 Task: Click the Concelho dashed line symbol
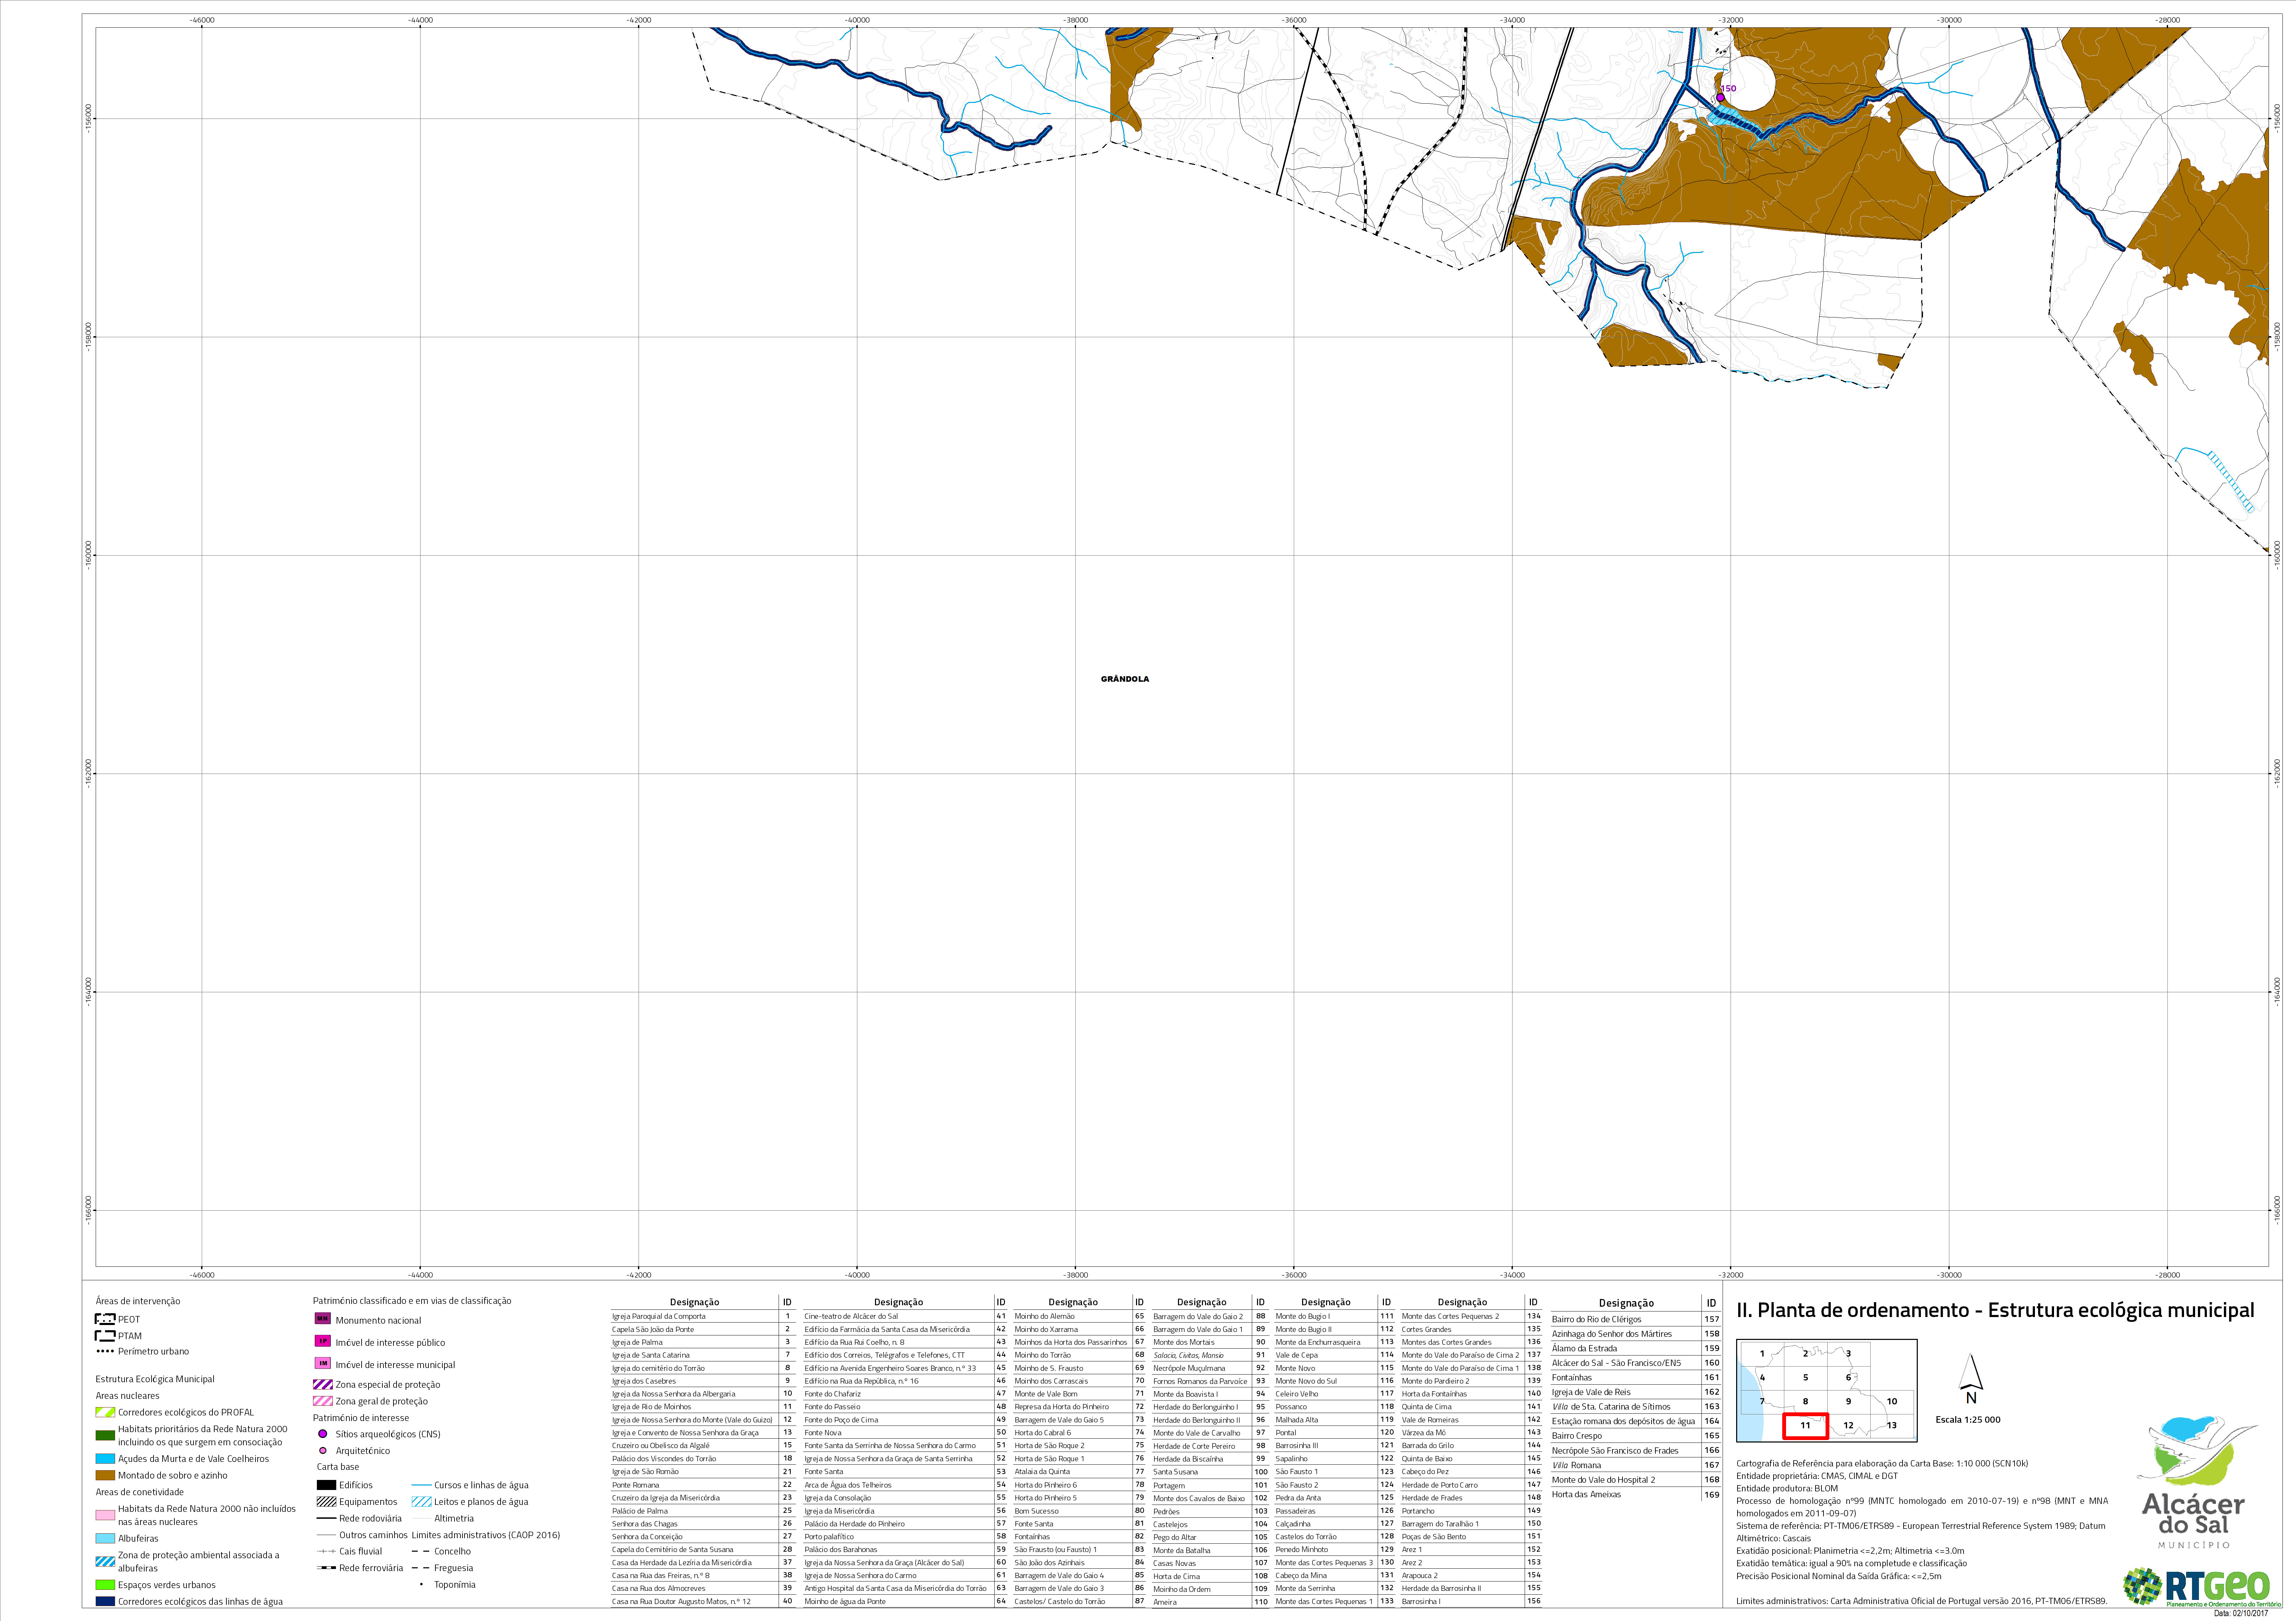[421, 1551]
